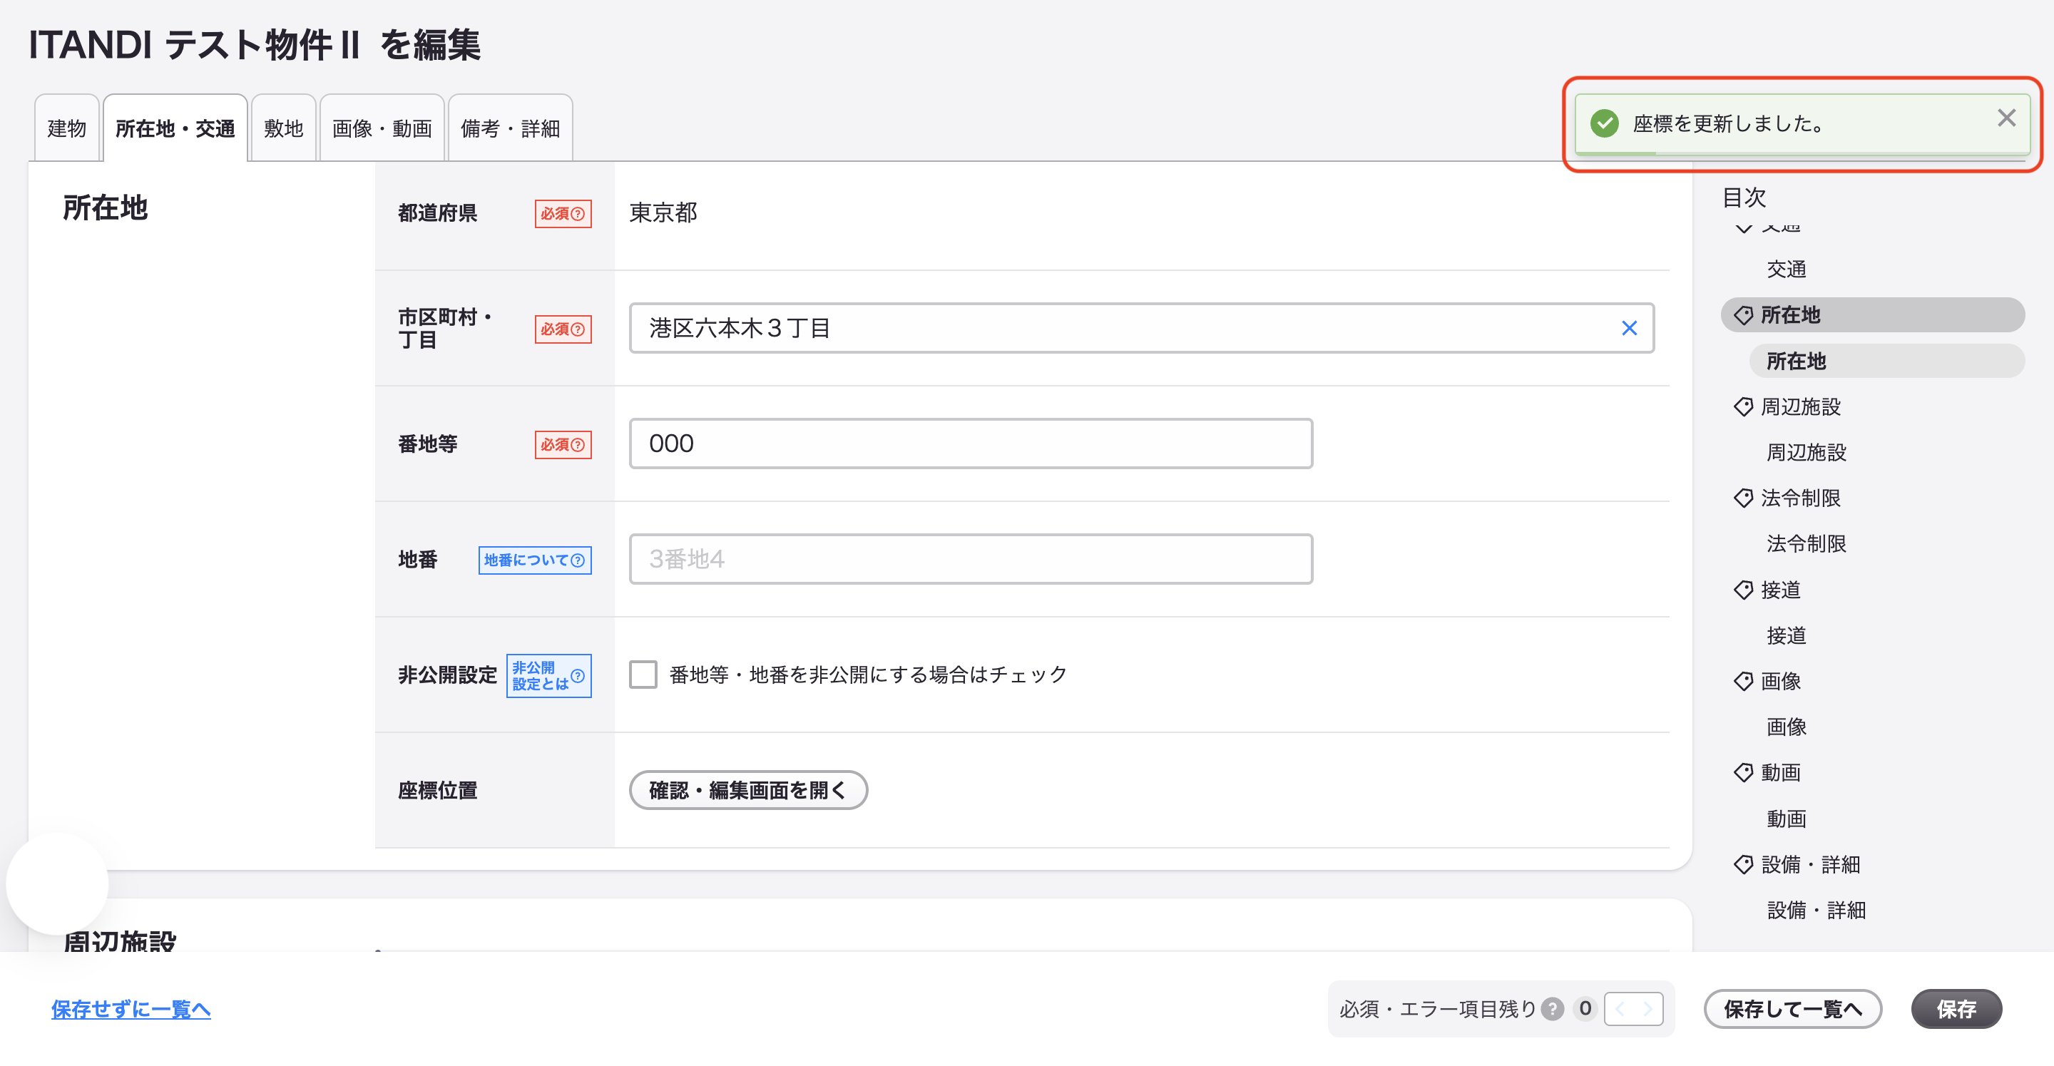Switch to the 所在地・交通 tab

tap(175, 128)
